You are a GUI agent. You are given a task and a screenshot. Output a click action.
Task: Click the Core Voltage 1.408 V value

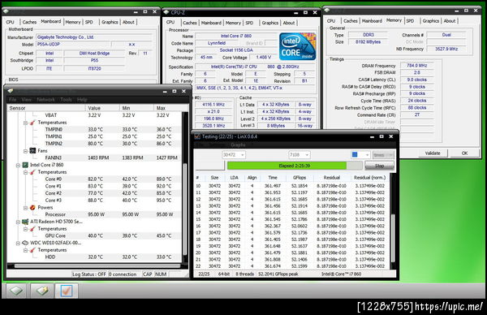tap(263, 57)
